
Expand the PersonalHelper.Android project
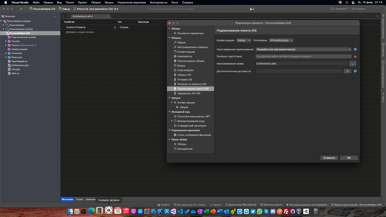3,29
